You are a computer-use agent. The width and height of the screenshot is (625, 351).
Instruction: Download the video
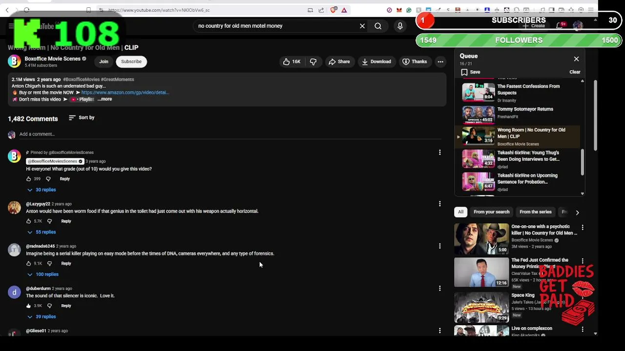(x=376, y=61)
